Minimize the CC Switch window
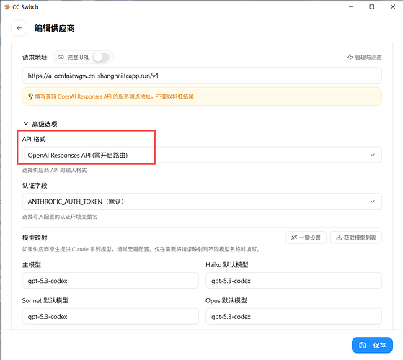 coord(351,7)
